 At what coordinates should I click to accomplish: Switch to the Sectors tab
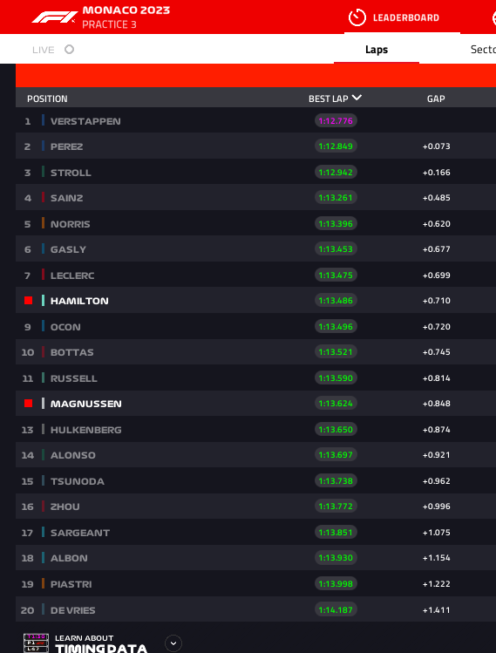click(483, 50)
